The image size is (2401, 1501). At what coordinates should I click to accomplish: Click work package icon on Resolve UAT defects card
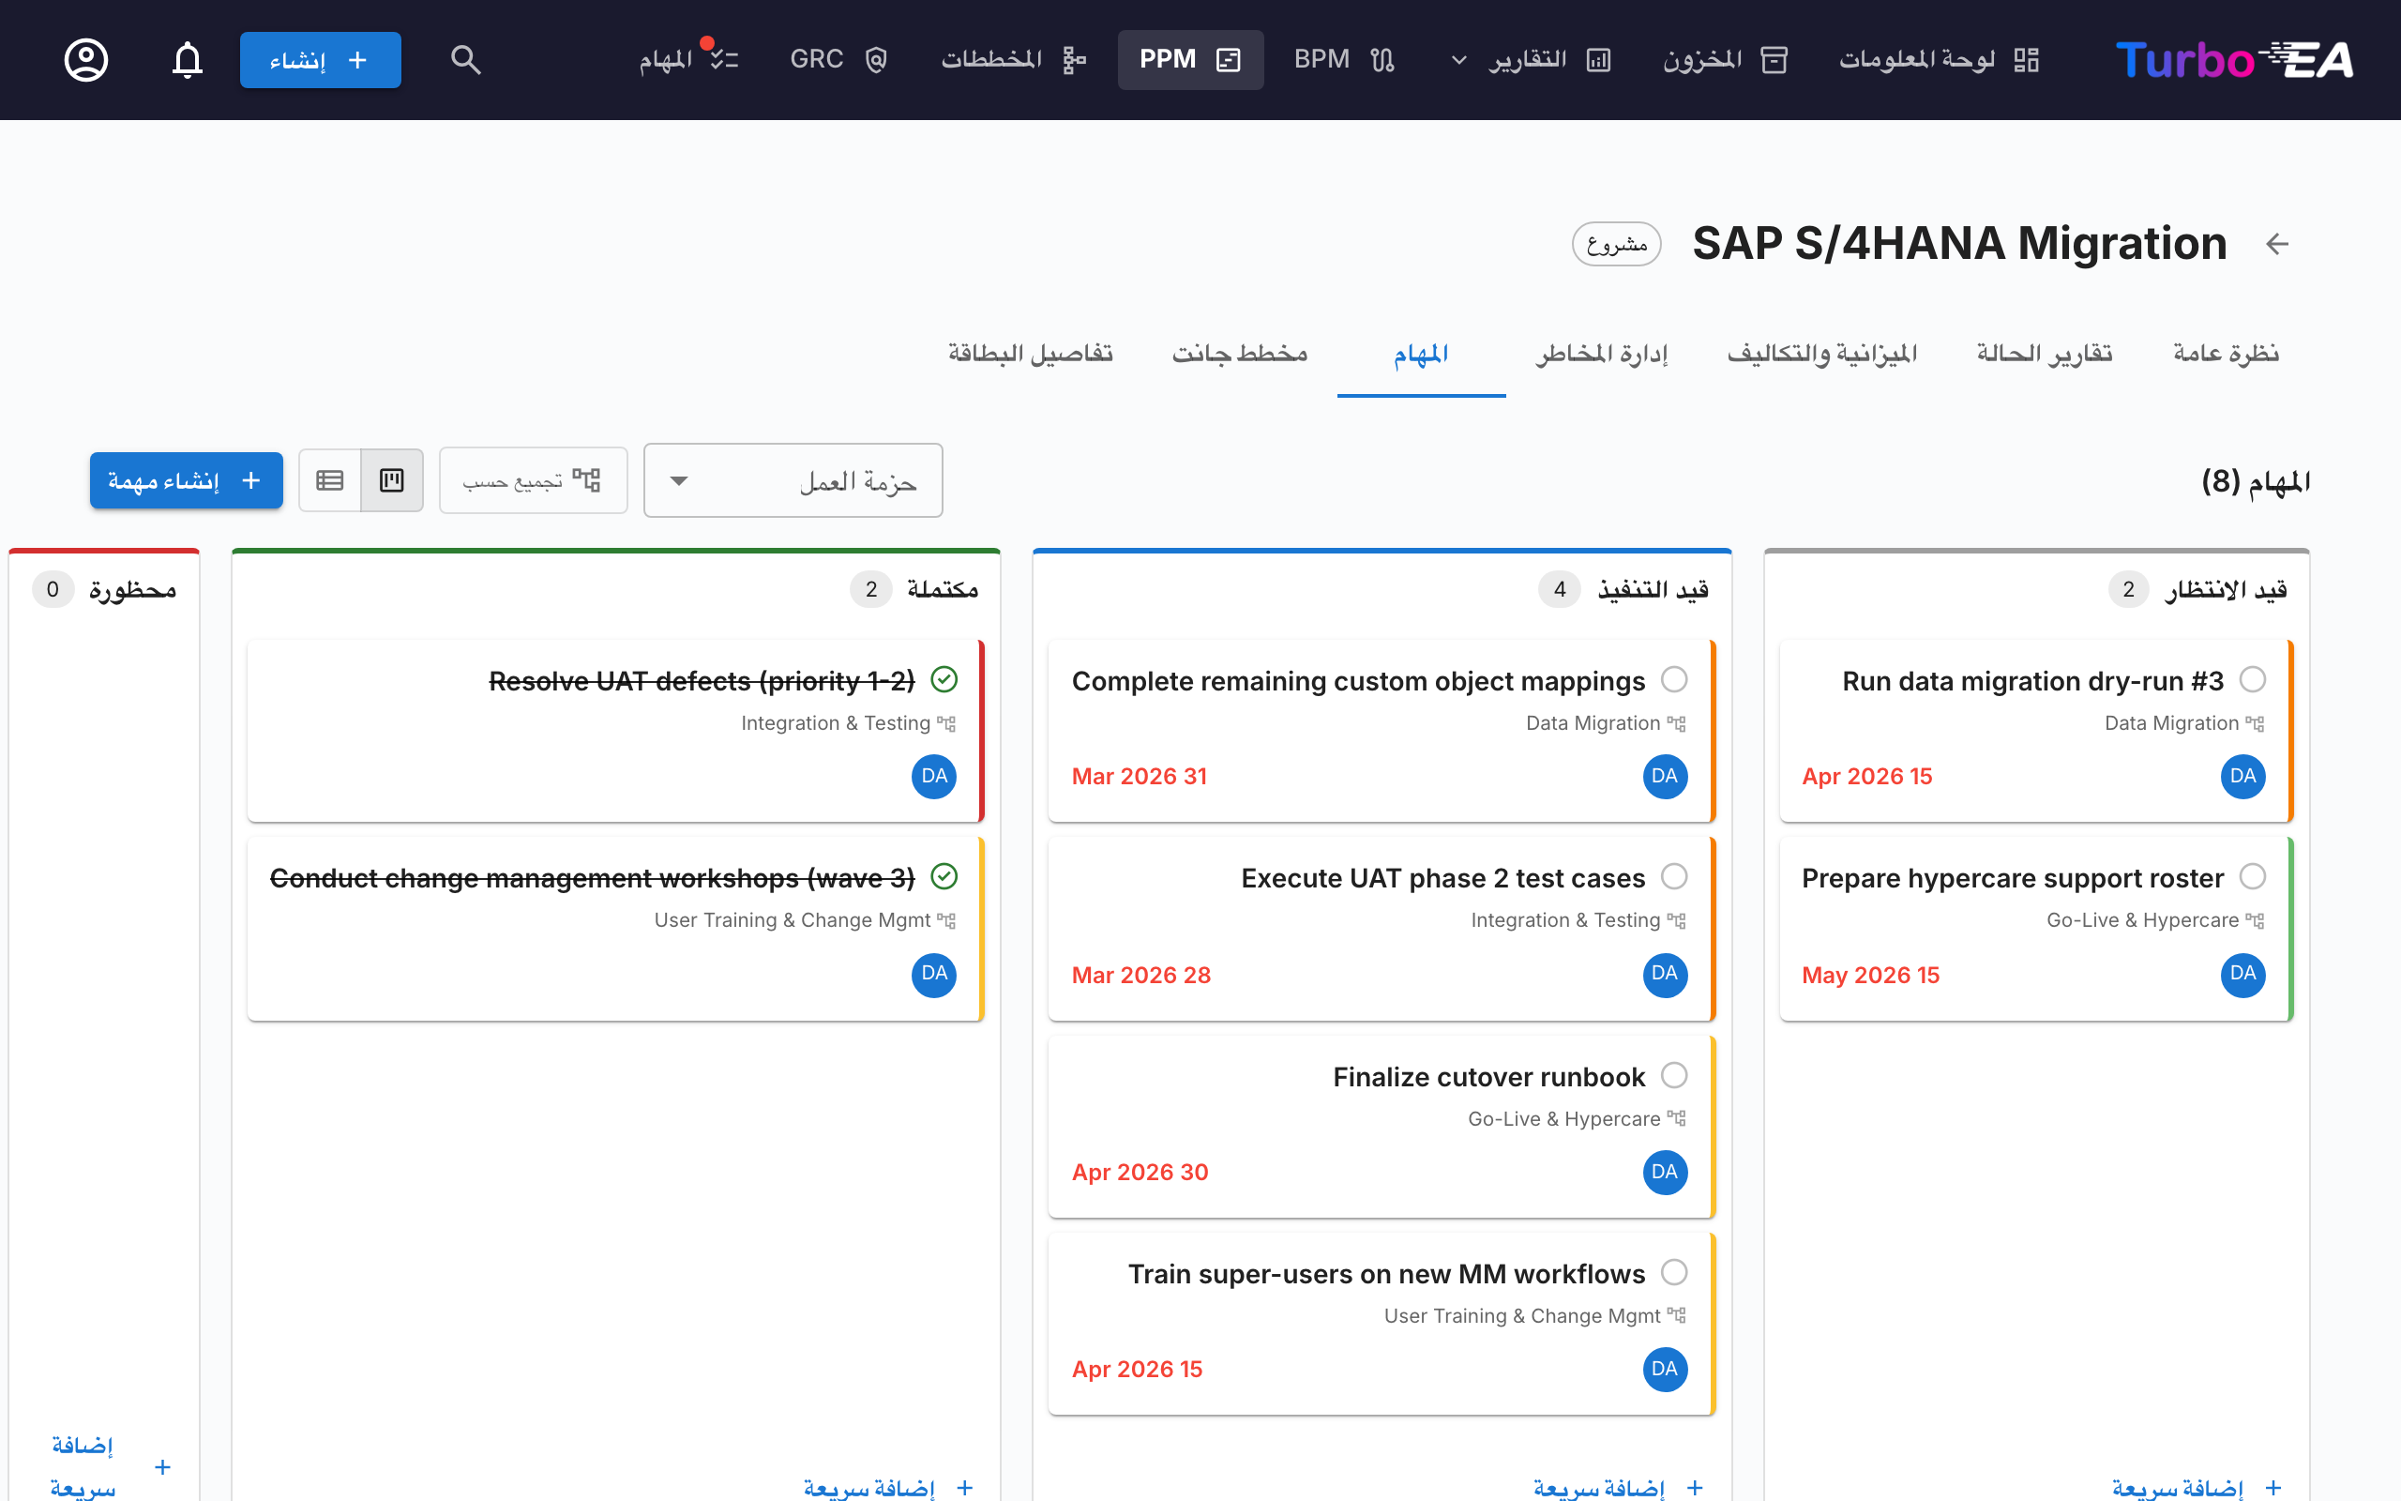tap(946, 723)
